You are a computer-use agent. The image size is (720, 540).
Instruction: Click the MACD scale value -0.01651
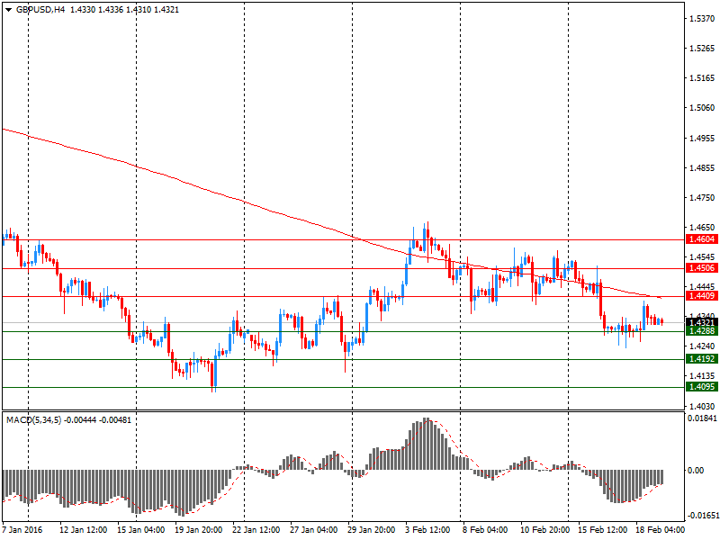[x=702, y=515]
